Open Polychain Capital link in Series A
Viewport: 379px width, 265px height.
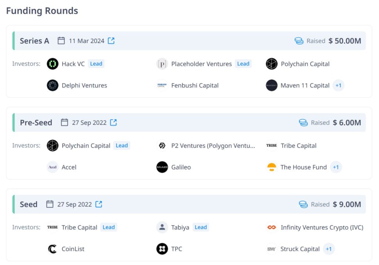305,64
